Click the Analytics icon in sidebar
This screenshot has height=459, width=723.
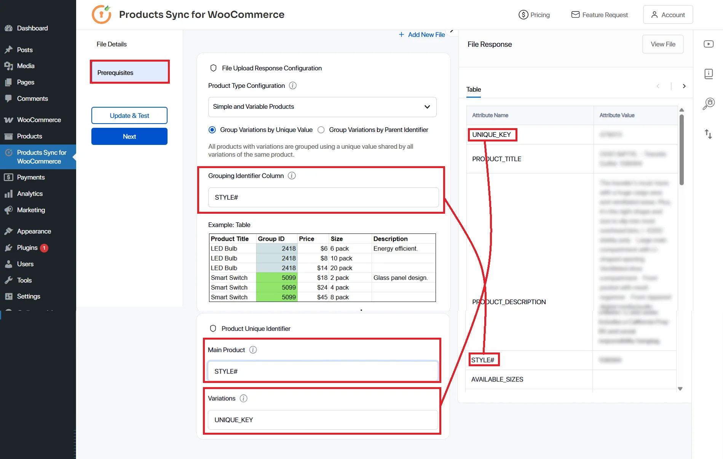click(x=9, y=194)
